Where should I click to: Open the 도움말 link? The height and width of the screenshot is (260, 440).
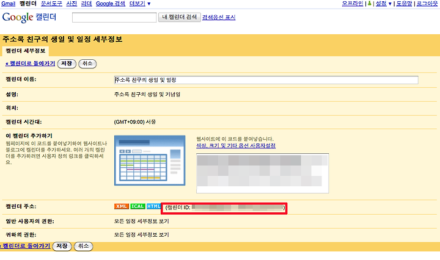(x=404, y=4)
